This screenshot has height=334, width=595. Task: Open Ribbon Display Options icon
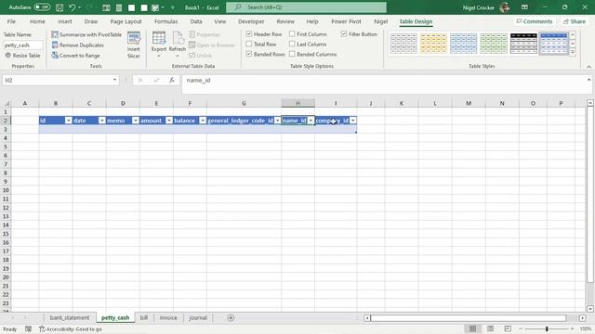(524, 7)
